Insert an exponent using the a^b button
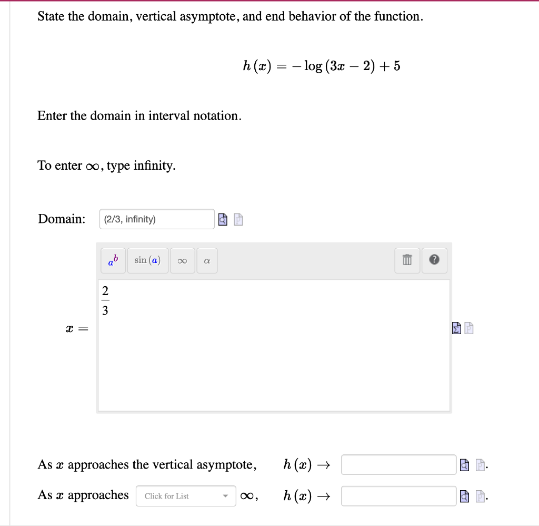The width and height of the screenshot is (539, 526). point(113,260)
